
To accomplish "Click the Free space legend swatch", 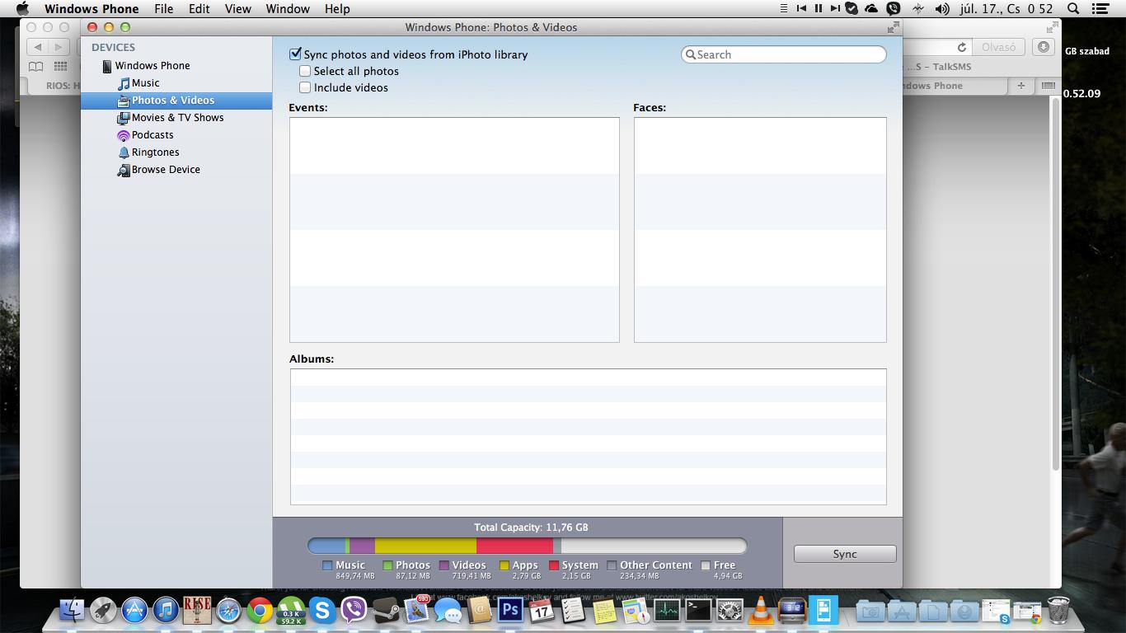I will [x=706, y=565].
